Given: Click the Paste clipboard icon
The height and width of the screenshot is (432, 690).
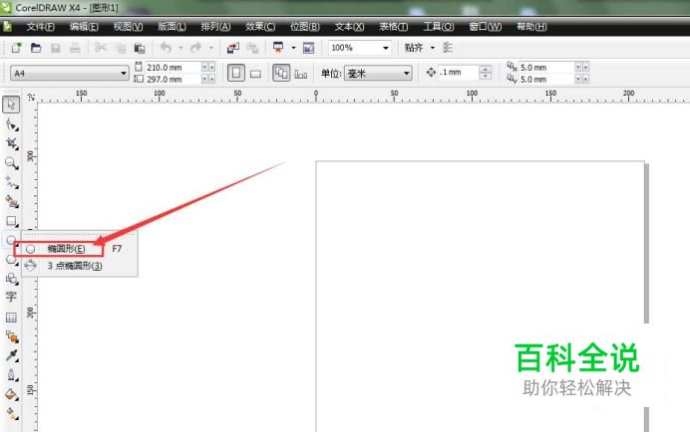Looking at the screenshot, I should coord(140,48).
